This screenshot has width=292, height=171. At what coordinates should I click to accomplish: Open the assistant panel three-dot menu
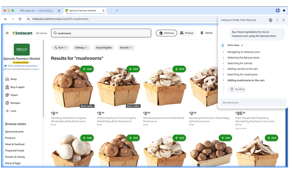pyautogui.click(x=277, y=20)
